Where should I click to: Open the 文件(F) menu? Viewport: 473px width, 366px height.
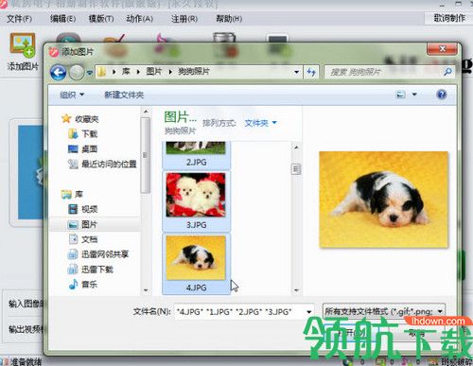coord(19,19)
